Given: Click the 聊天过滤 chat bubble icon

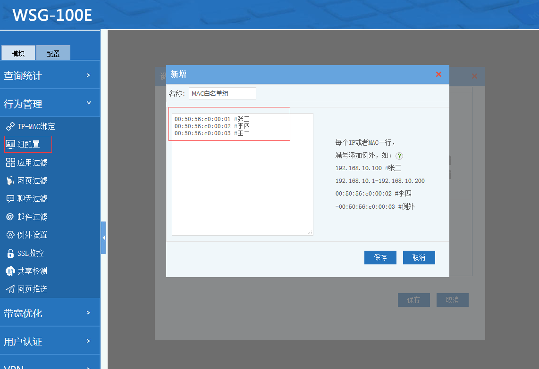Looking at the screenshot, I should (x=10, y=198).
